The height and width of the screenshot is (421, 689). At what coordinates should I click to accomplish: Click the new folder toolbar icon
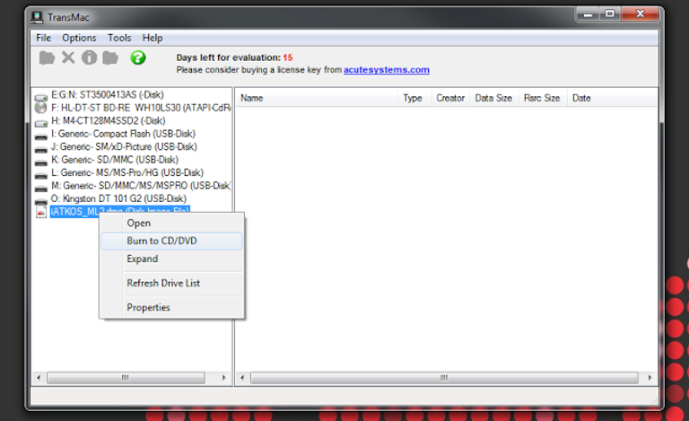coord(110,57)
